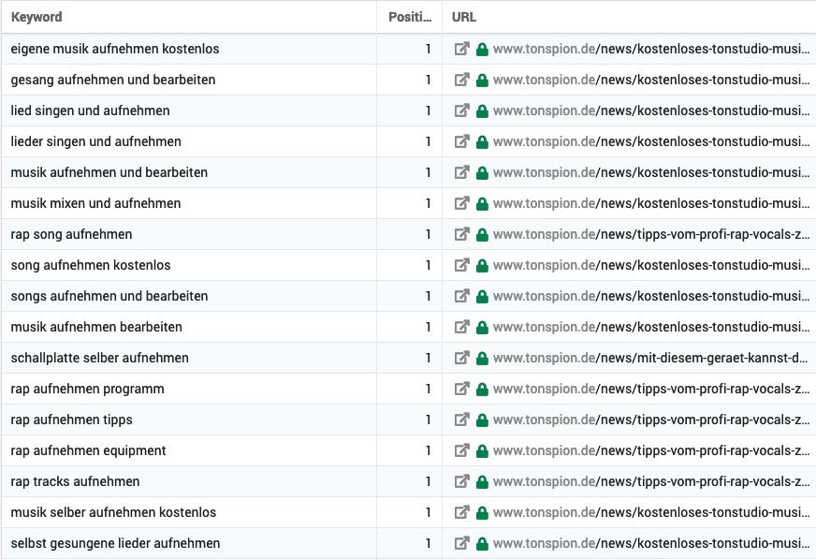Open external link icon for 'musik aufnehmen und bearbeiten'
816x560 pixels.
coord(461,172)
